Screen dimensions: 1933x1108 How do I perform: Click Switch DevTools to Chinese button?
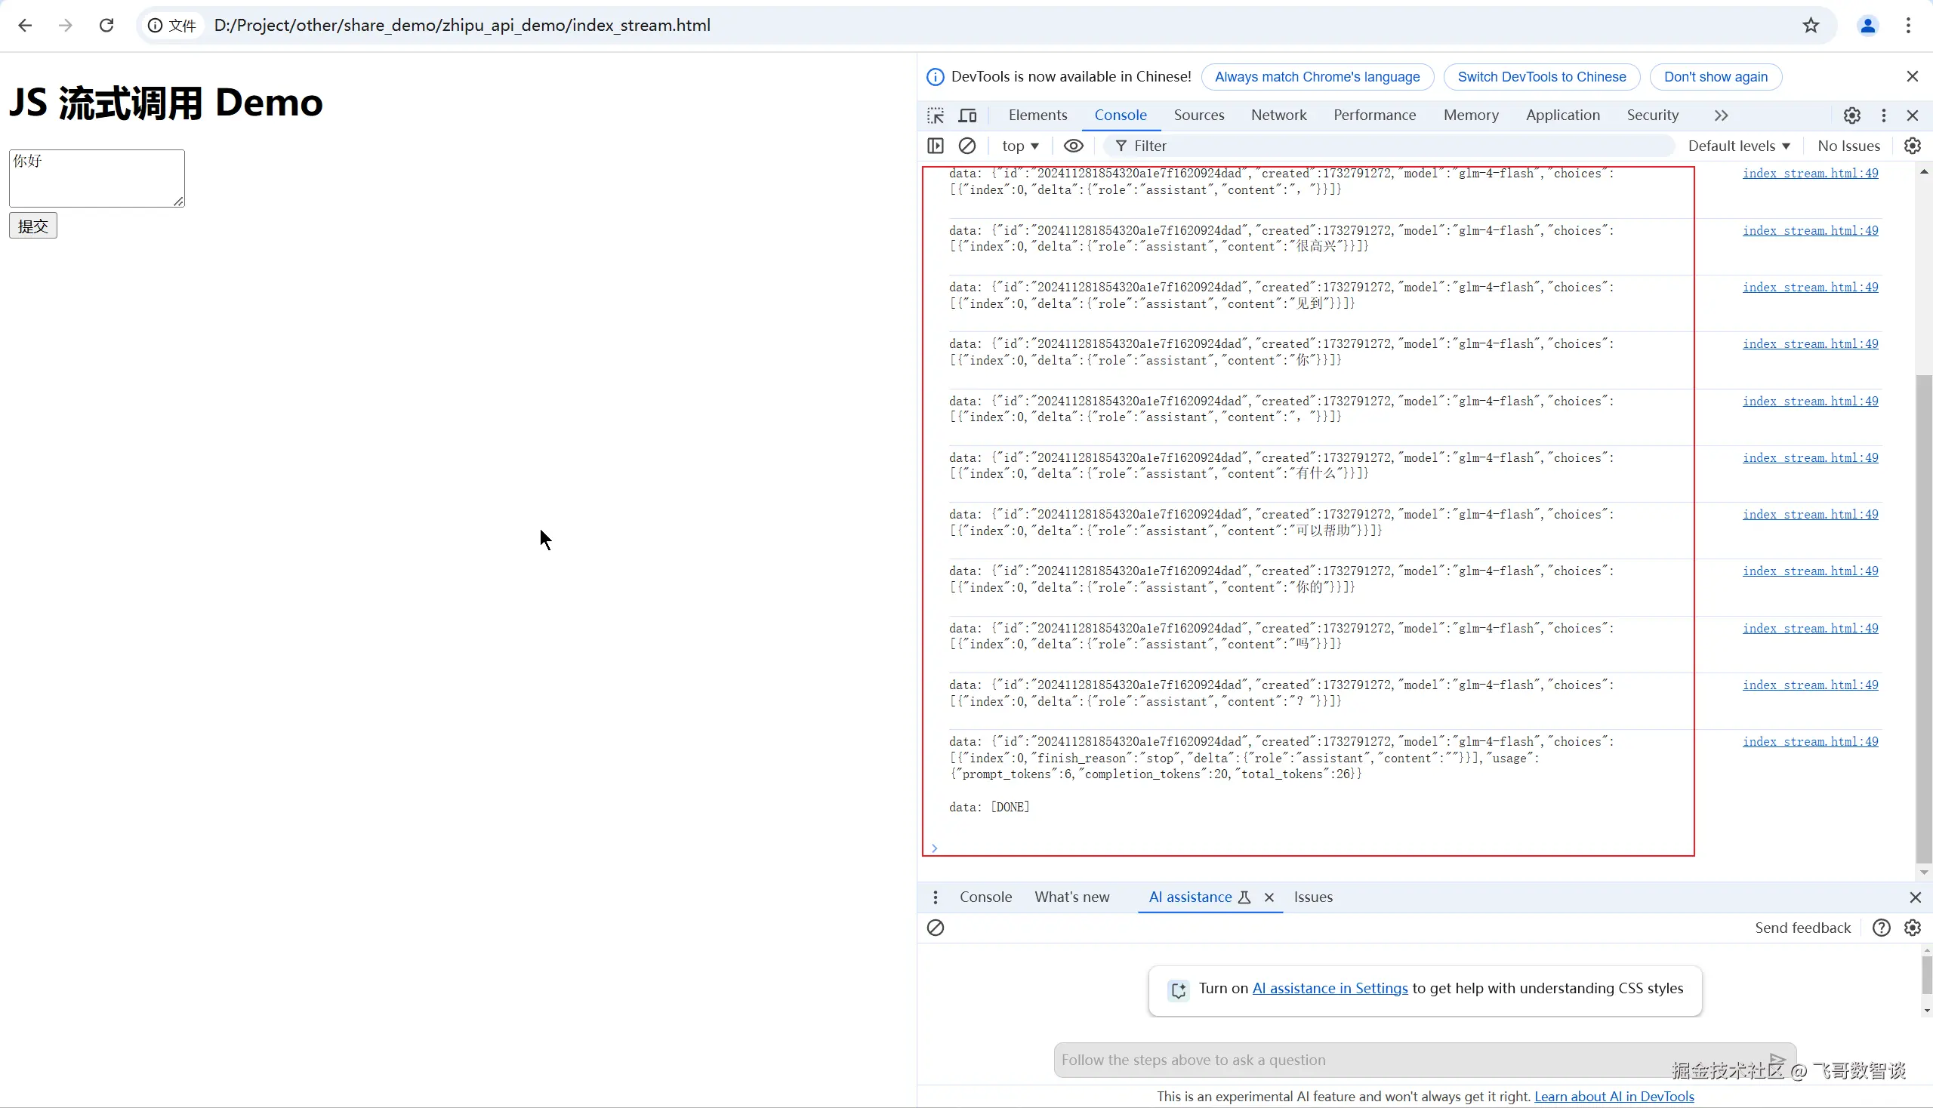coord(1541,77)
